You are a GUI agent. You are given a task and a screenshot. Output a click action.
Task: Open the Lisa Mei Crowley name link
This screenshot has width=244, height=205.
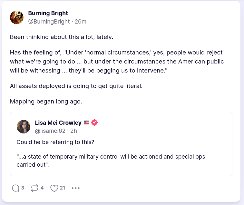click(58, 122)
